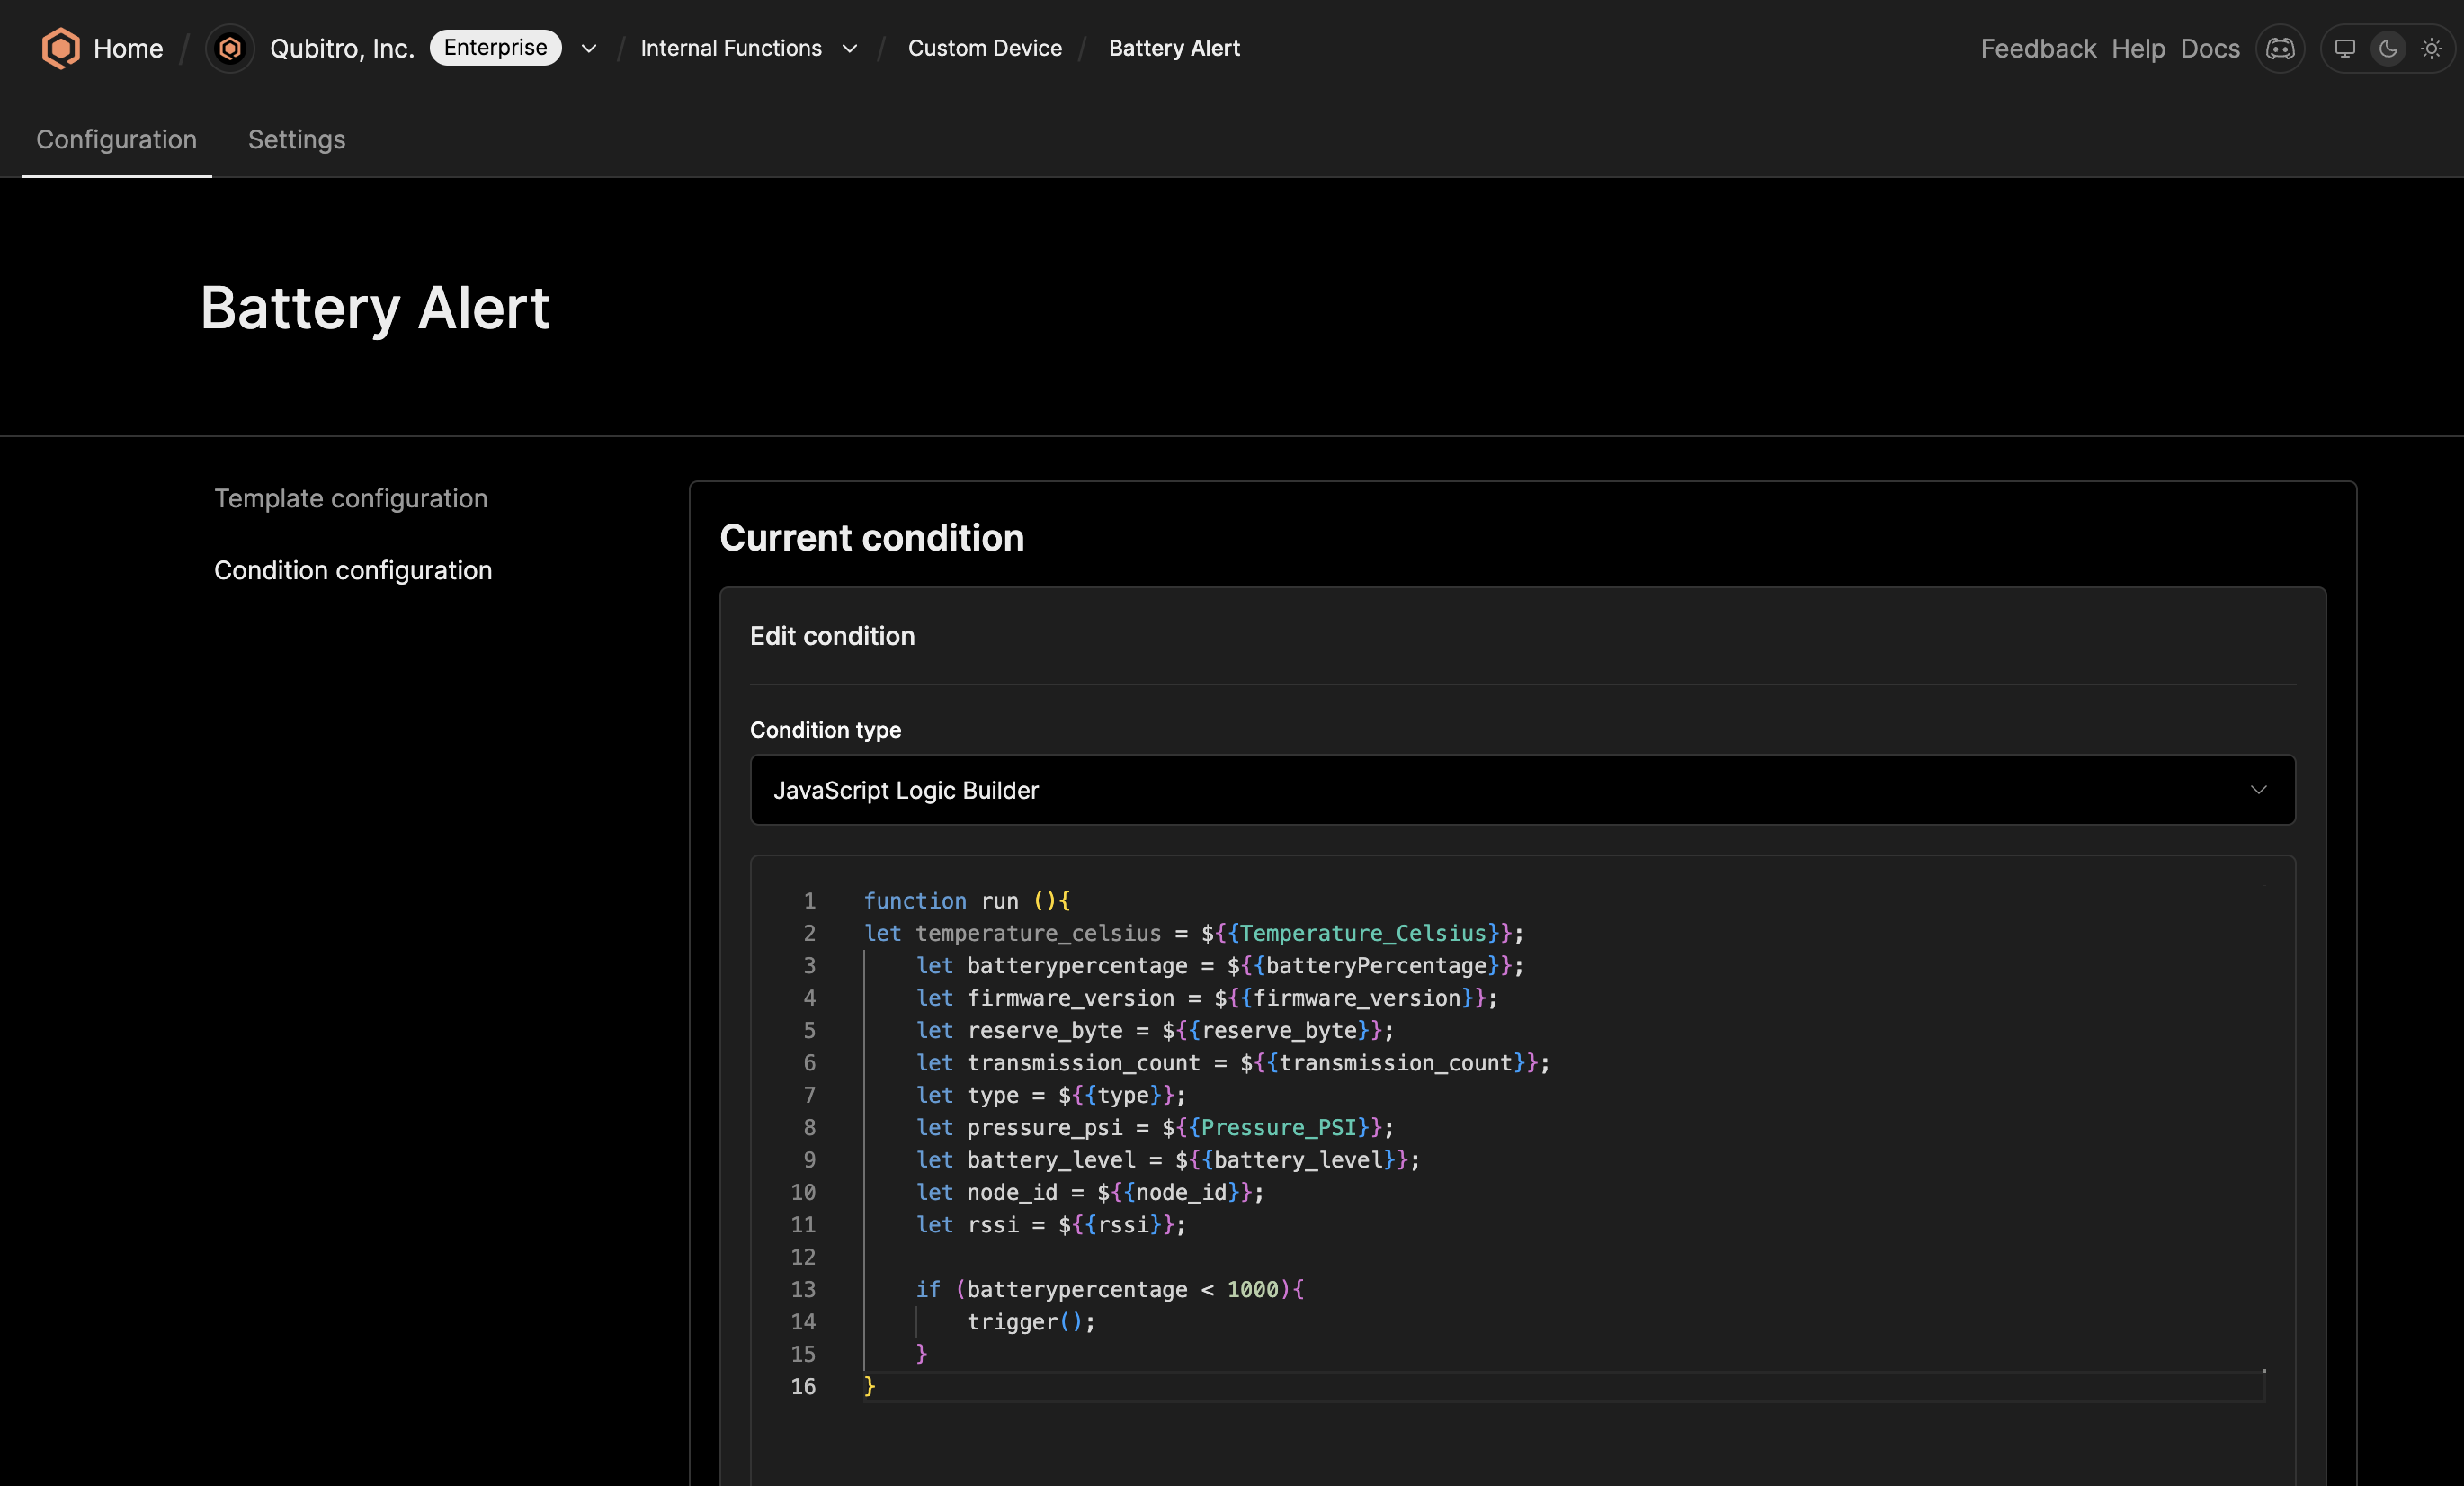
Task: Click line number 12 in editor gutter
Action: coord(803,1257)
